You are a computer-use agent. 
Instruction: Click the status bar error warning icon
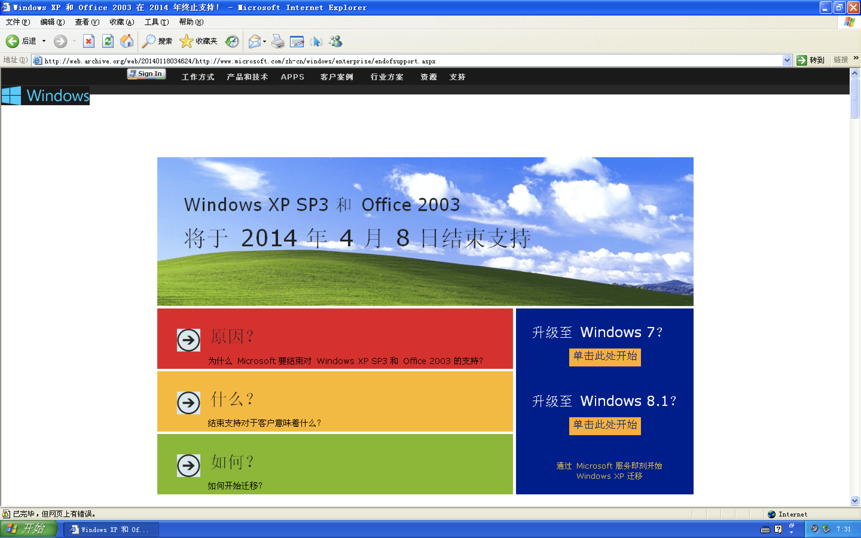[x=6, y=514]
